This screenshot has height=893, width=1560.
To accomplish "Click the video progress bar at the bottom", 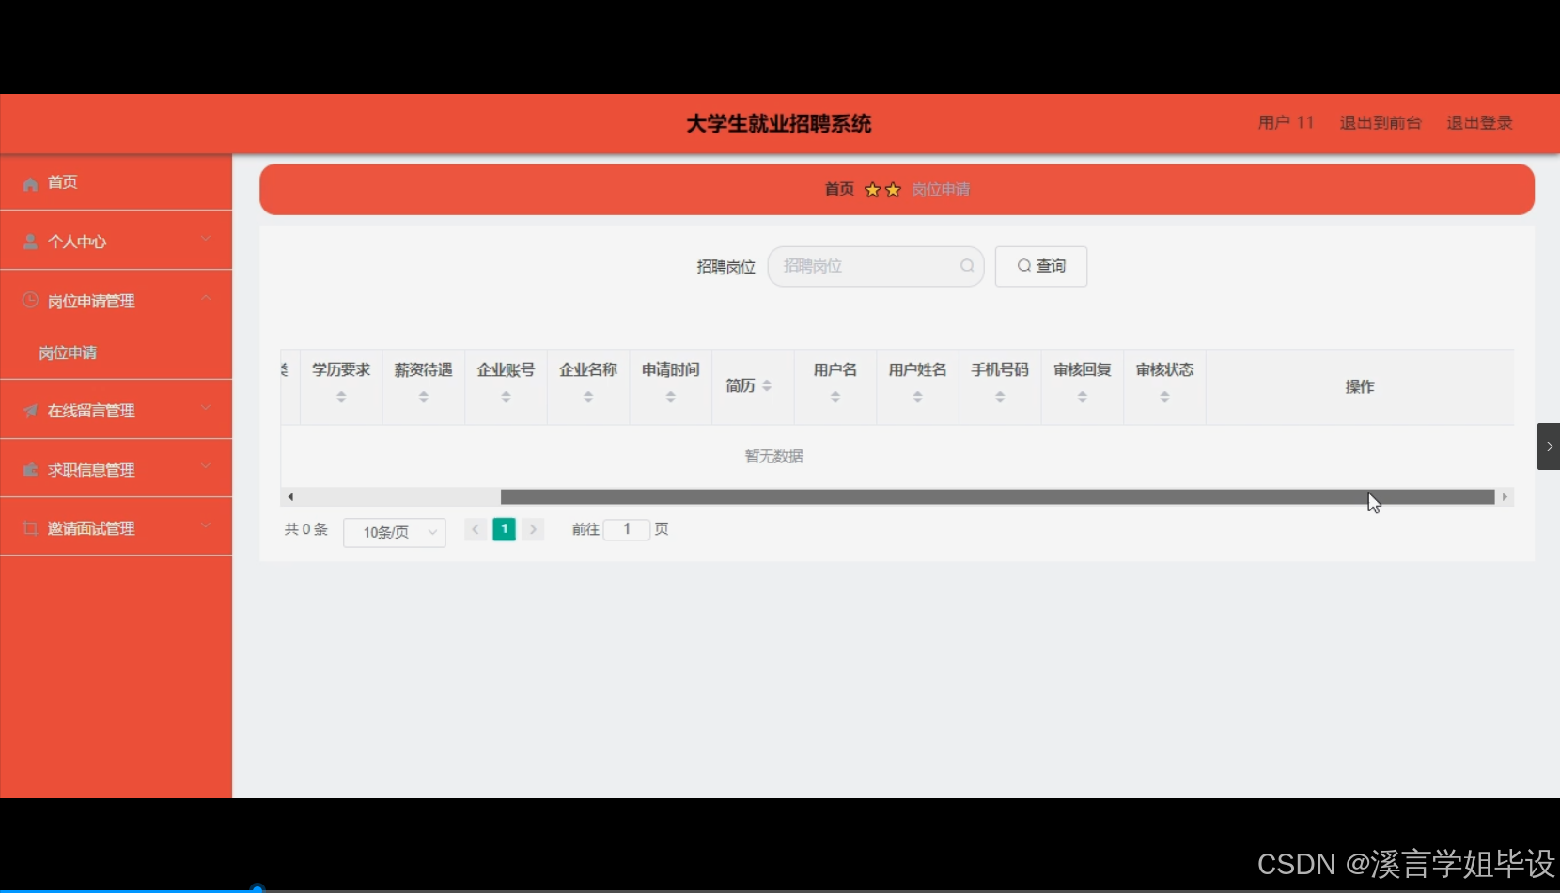I will coord(780,889).
